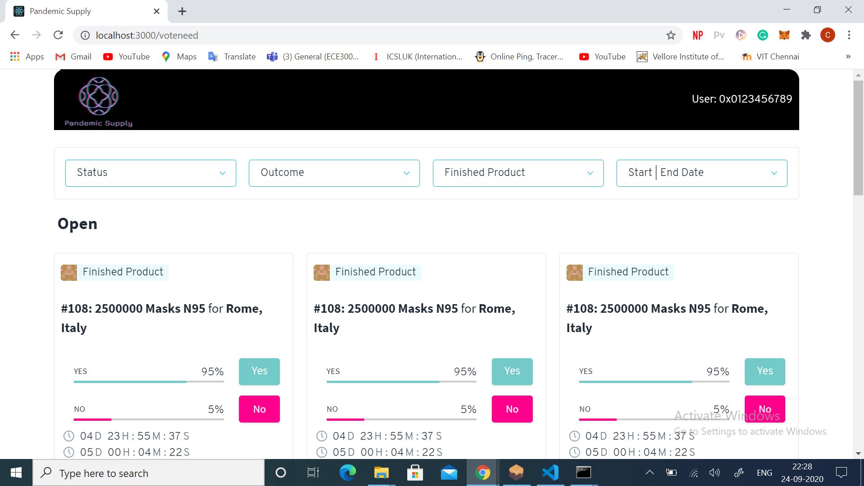Click the first card's product avatar
Screen dimensions: 864x486
click(69, 273)
